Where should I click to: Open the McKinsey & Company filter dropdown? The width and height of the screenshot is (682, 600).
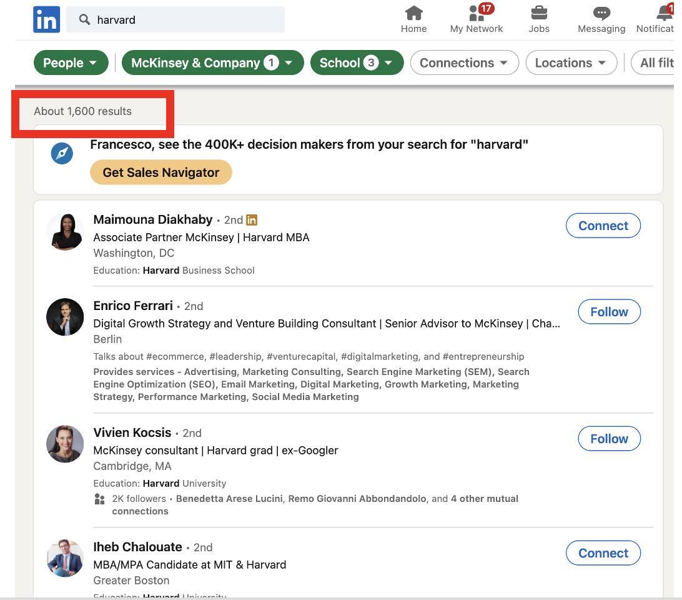pos(213,62)
